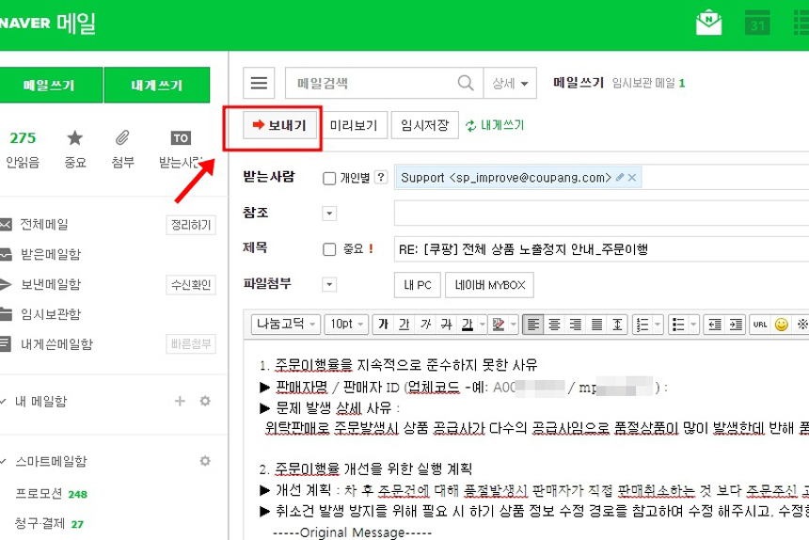Attach file from 네이버 MYBOX
809x540 pixels.
[489, 285]
